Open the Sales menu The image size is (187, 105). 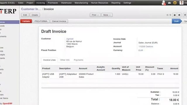pos(21,3)
